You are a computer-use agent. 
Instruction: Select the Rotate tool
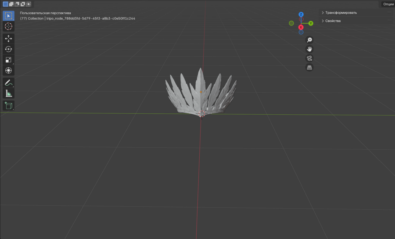pos(8,49)
